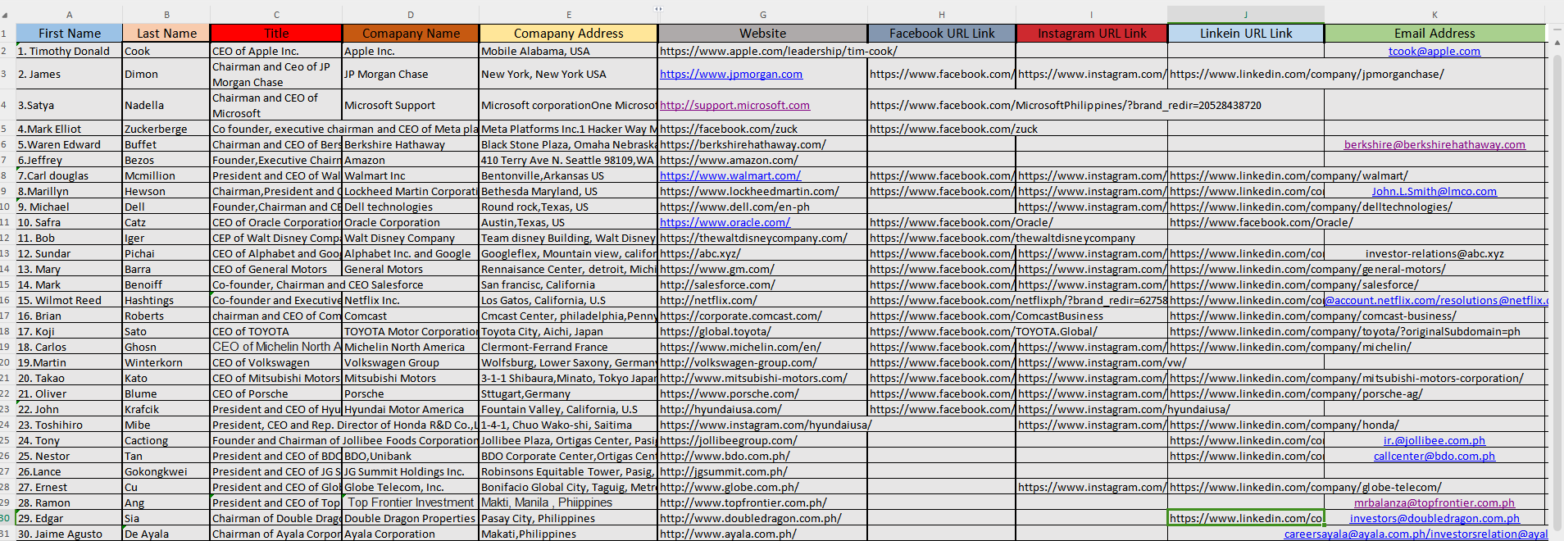
Task: Open the https://www.oracle.com/ website link
Action: [x=725, y=222]
